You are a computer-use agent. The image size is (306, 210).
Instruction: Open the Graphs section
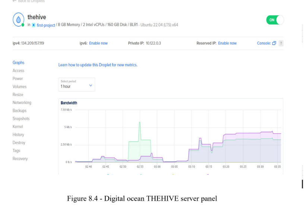(19, 63)
